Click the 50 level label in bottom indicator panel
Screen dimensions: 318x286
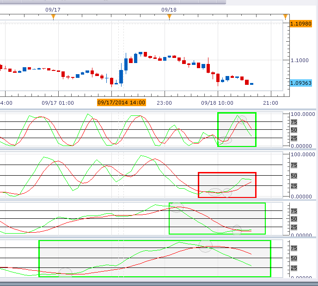[x=294, y=258]
